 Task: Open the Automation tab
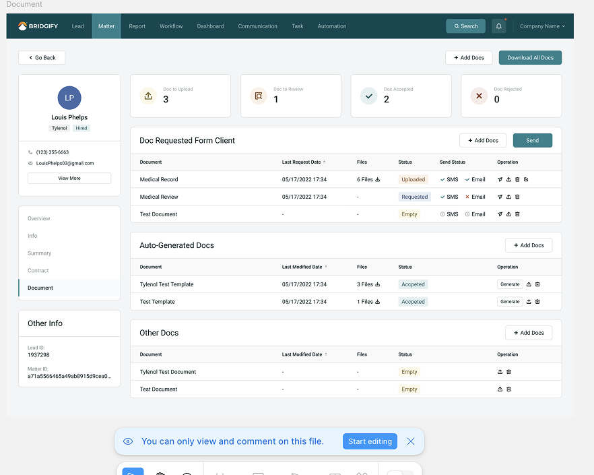tap(332, 26)
